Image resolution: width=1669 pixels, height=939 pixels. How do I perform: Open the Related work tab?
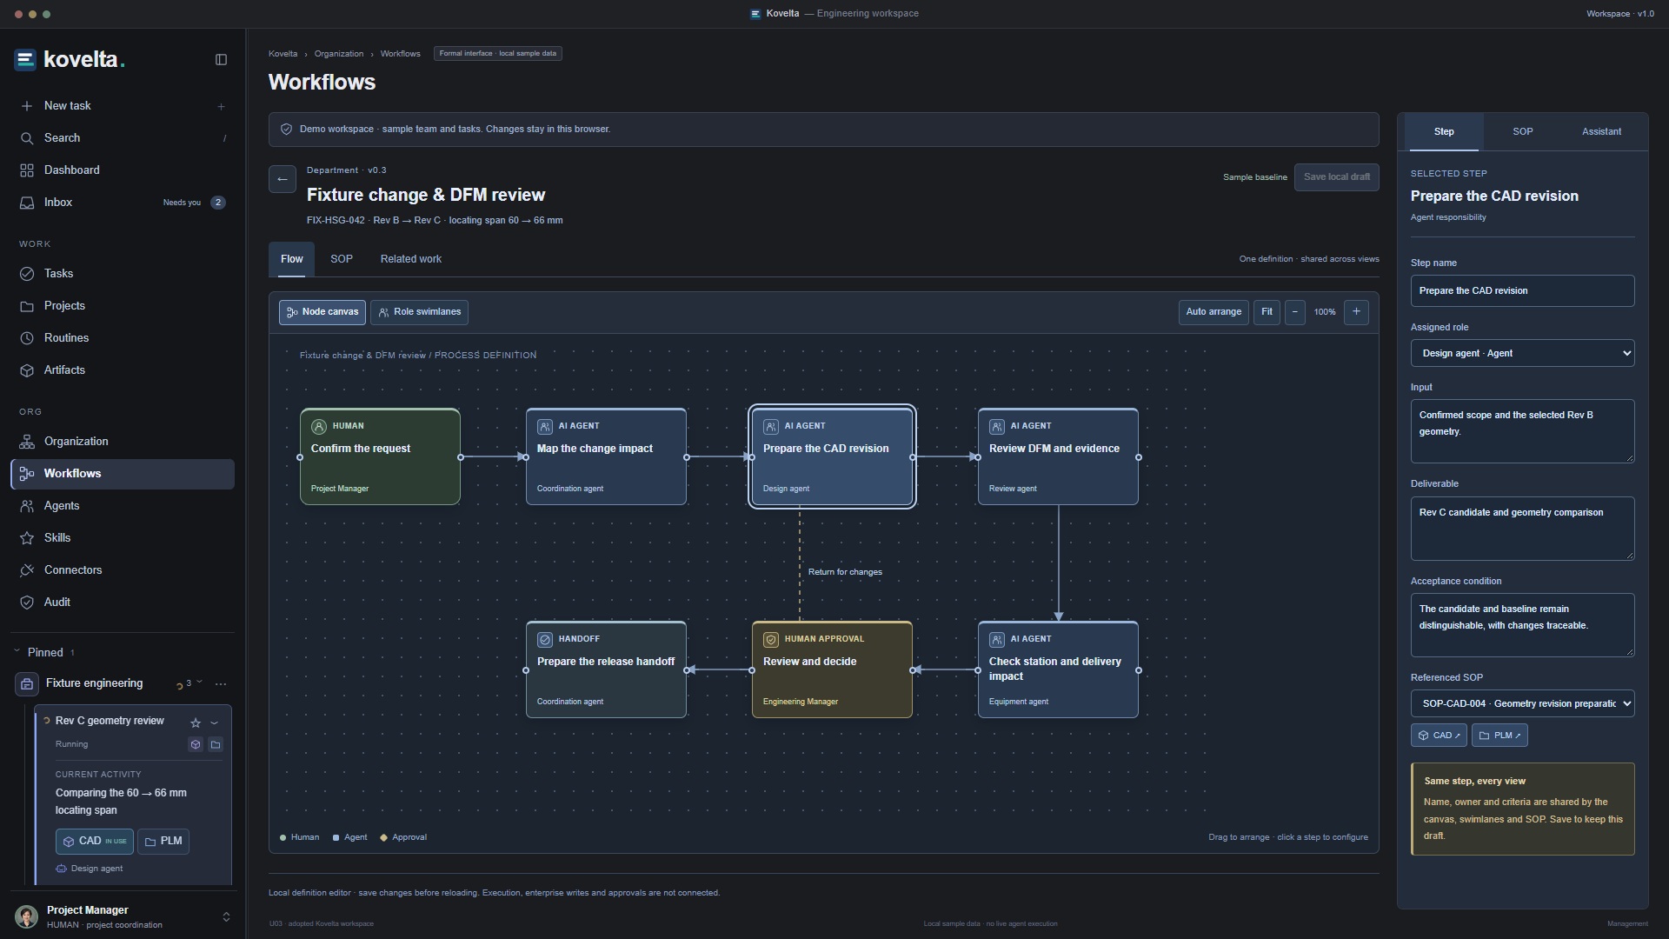[411, 259]
